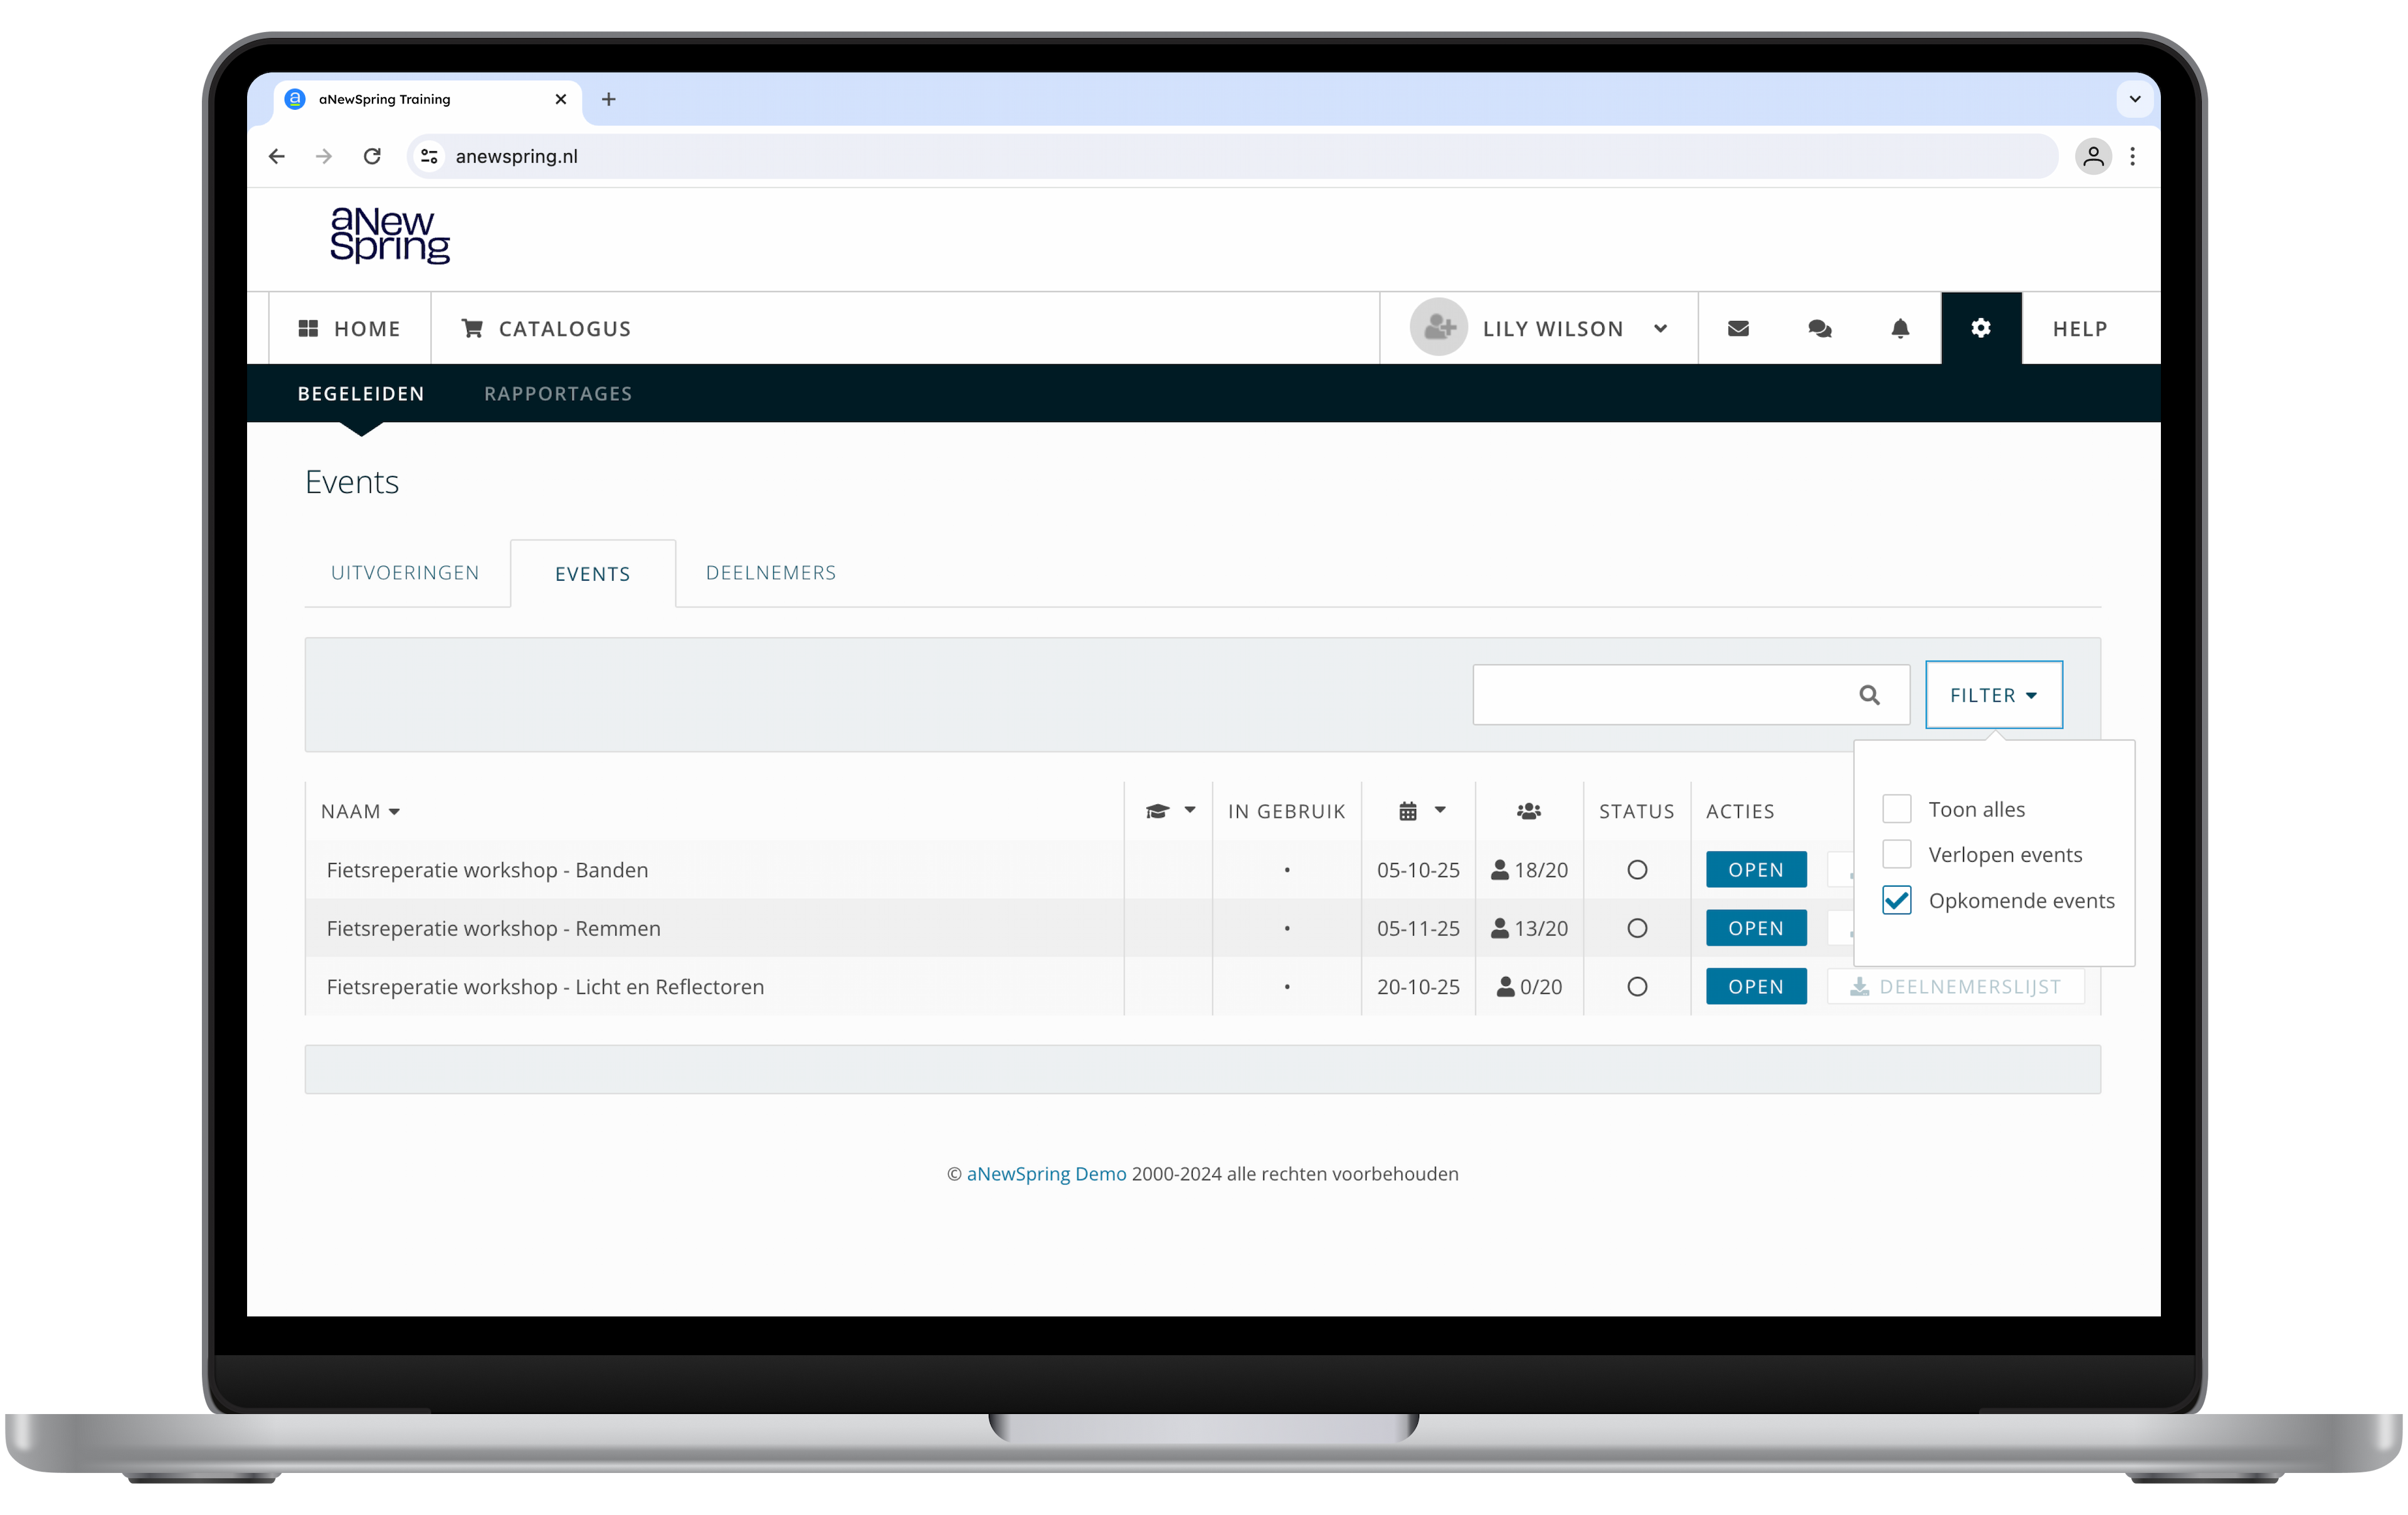The height and width of the screenshot is (1515, 2408).
Task: Uncheck the Opkomende events checkbox
Action: [x=1896, y=900]
